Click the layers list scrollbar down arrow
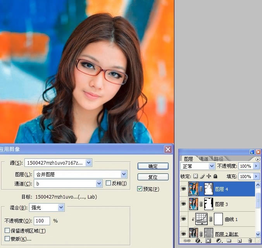 coord(258,234)
